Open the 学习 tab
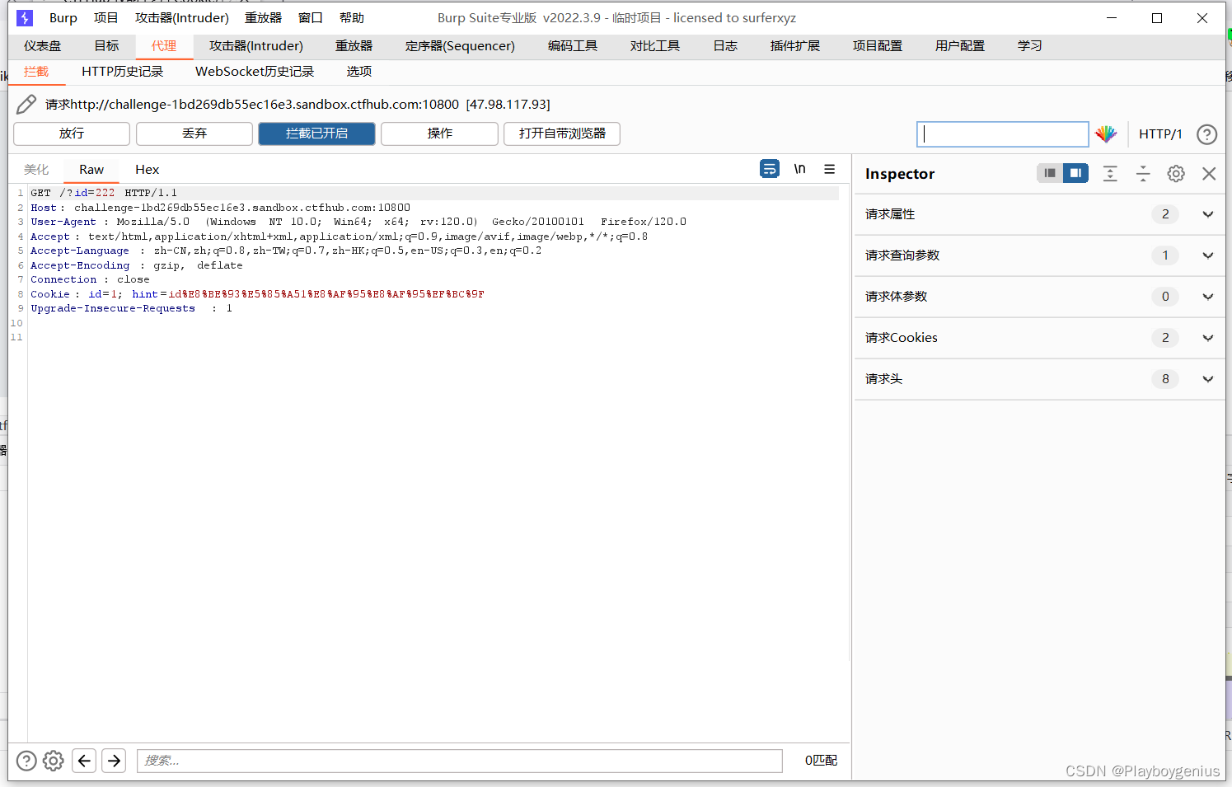 tap(1030, 46)
